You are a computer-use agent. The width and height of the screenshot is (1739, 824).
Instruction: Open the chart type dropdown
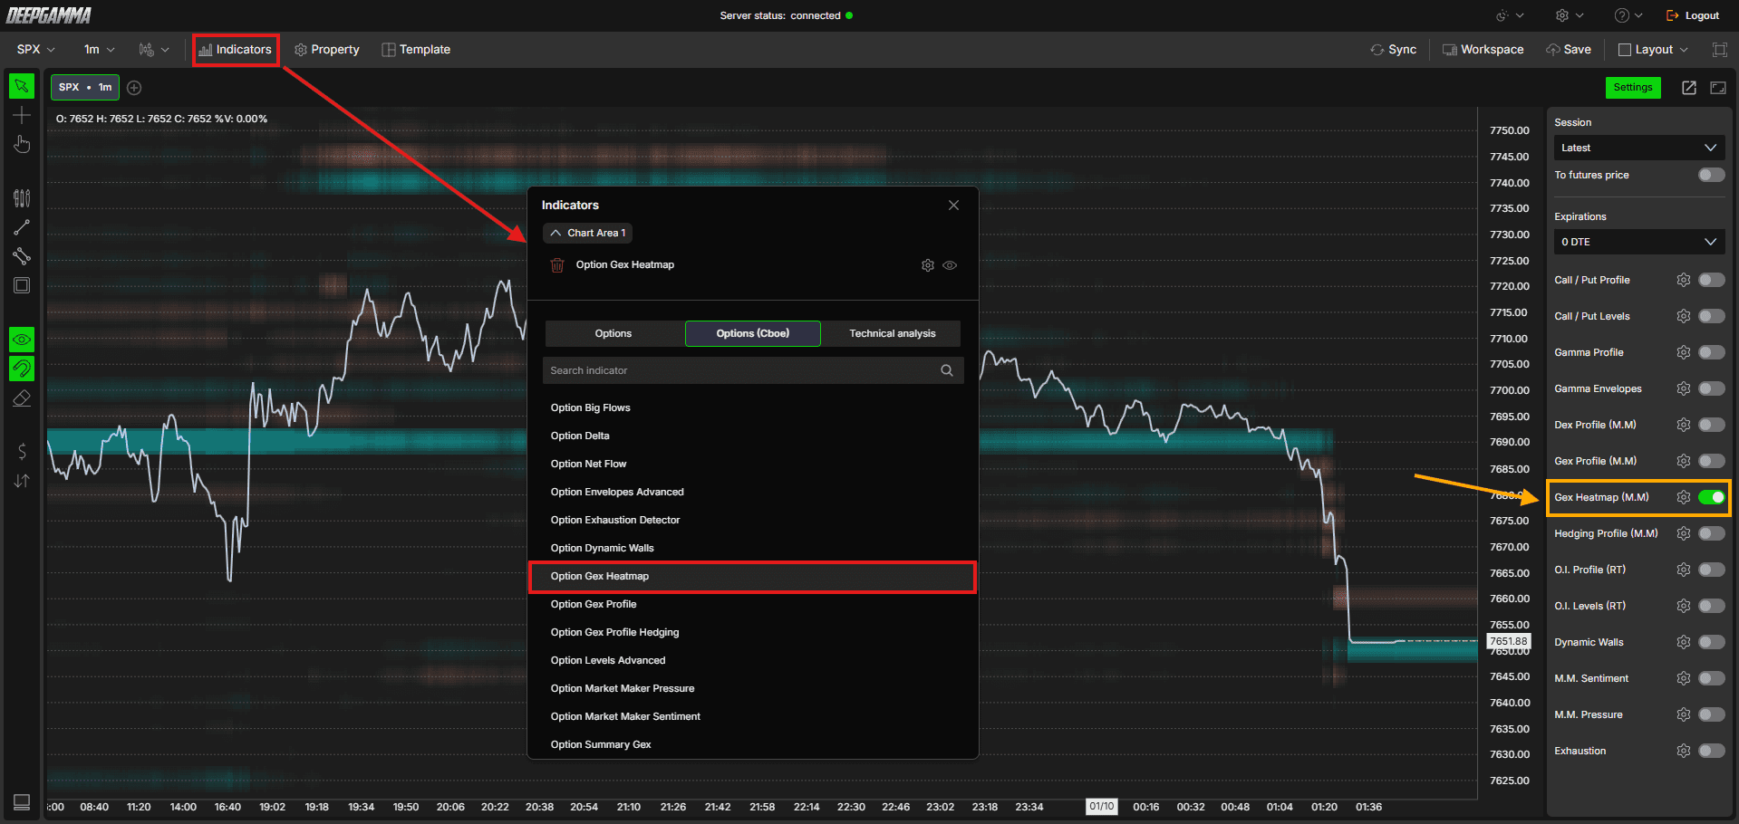154,50
